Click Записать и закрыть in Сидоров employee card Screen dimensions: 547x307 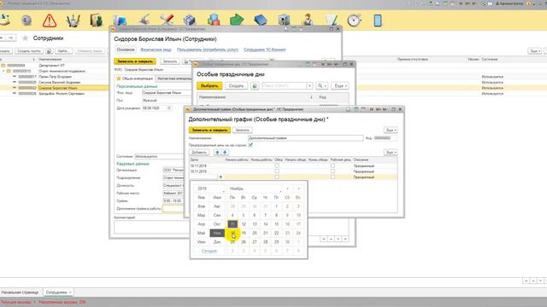(135, 61)
